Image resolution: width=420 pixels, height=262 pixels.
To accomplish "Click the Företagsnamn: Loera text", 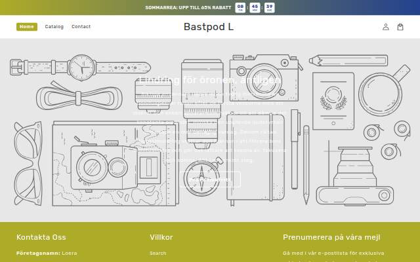I will click(x=47, y=253).
